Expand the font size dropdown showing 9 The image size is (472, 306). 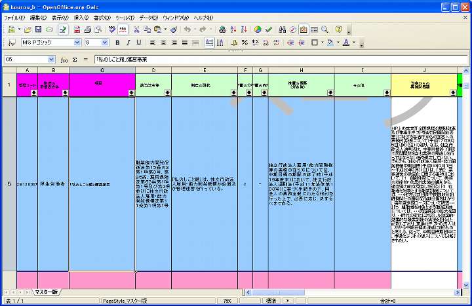tap(105, 43)
